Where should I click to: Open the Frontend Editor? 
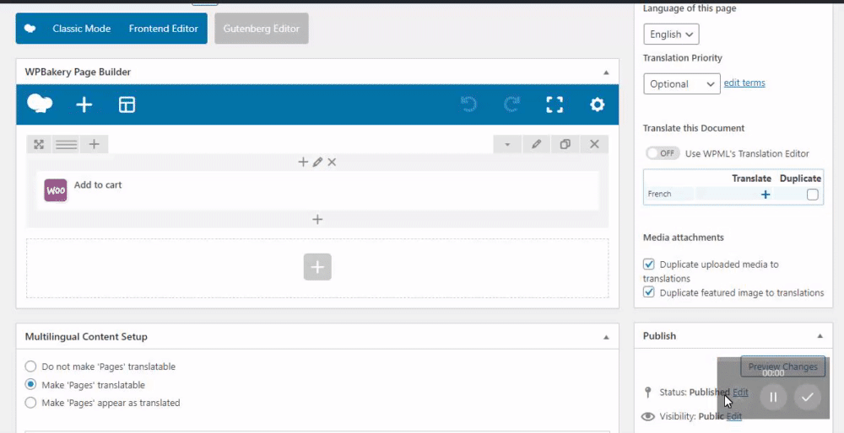point(164,29)
